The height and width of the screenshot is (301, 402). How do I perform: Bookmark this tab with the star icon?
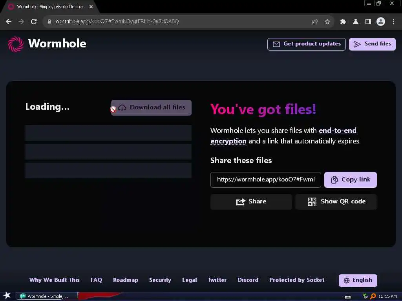[x=327, y=22]
